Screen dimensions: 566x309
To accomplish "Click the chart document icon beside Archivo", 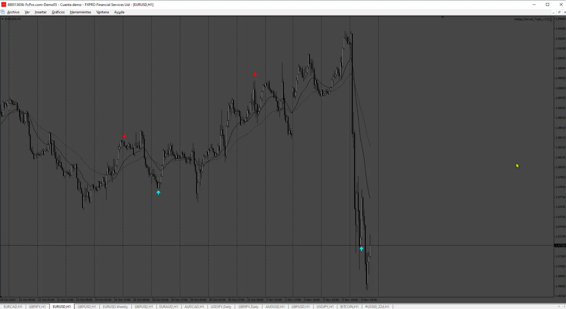I will coord(3,12).
